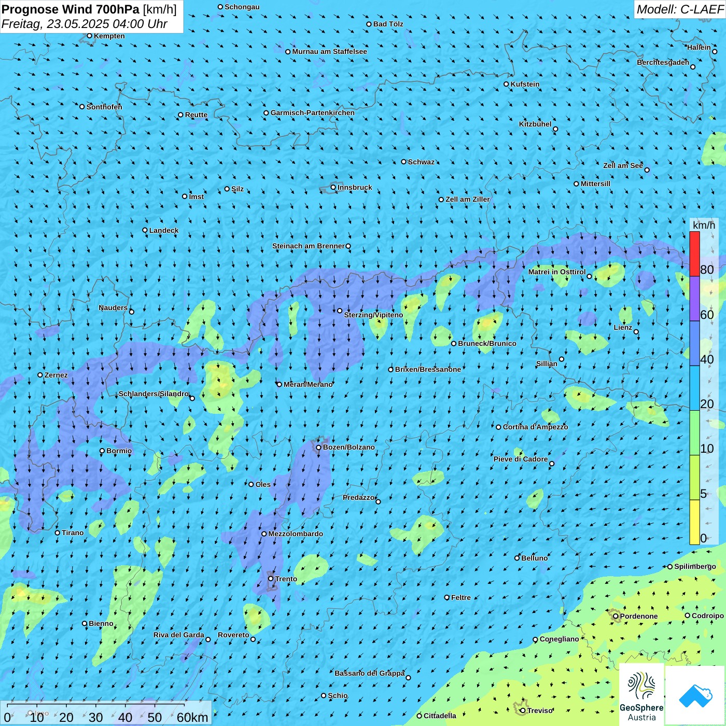Click the Schio label
The height and width of the screenshot is (726, 726).
tap(338, 695)
